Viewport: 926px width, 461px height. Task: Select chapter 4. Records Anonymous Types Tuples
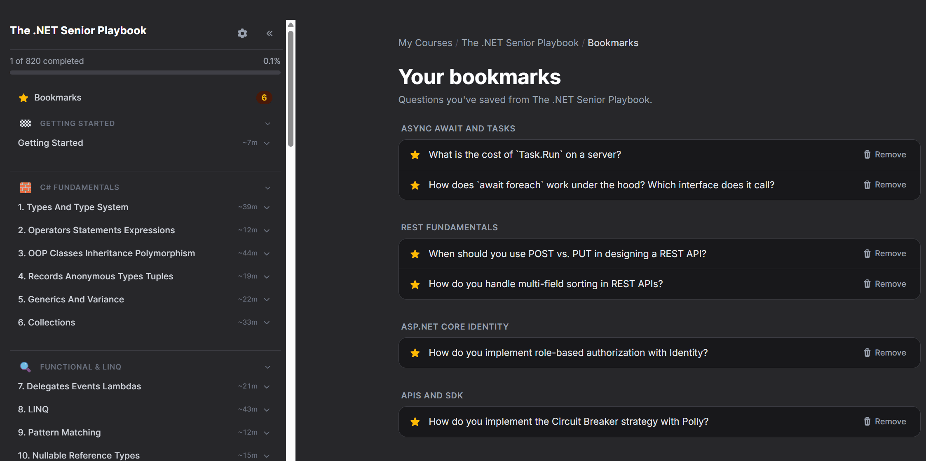[x=96, y=276]
